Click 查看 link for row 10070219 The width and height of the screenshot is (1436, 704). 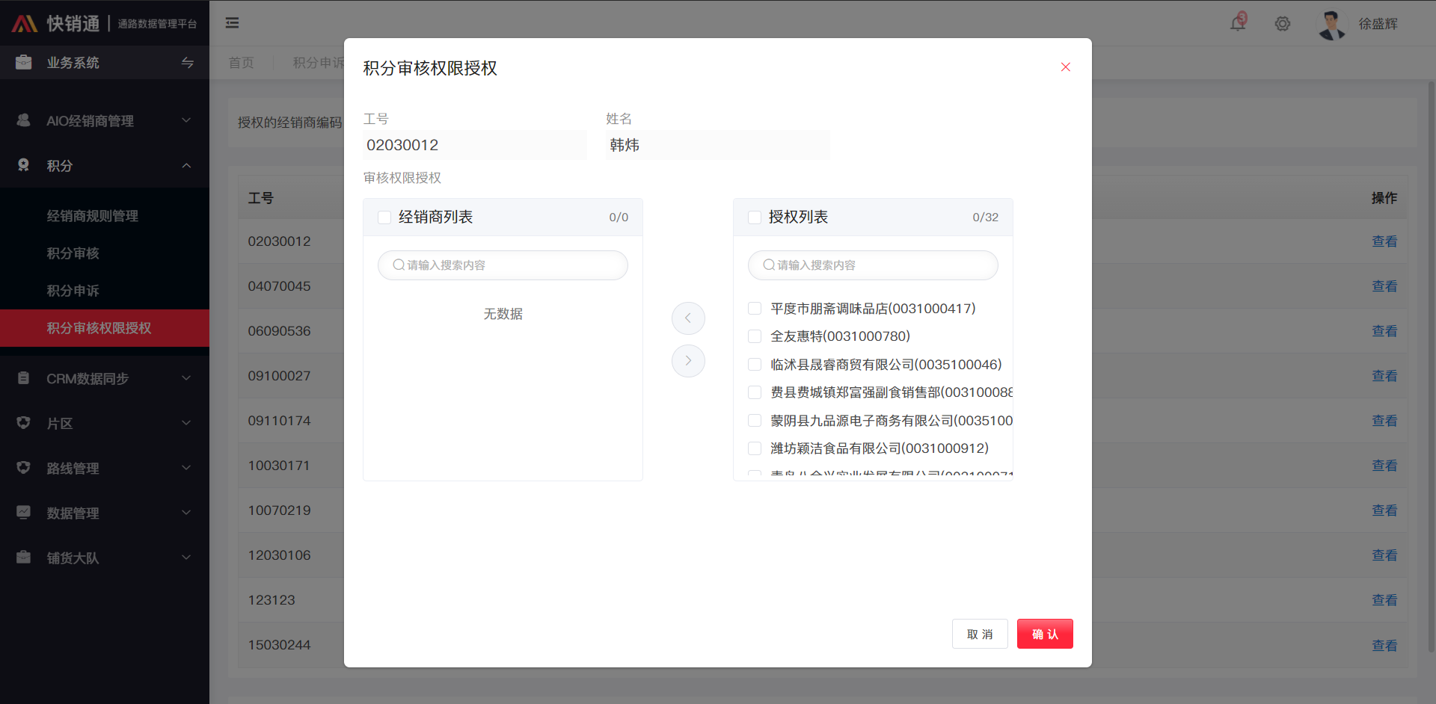(1384, 510)
